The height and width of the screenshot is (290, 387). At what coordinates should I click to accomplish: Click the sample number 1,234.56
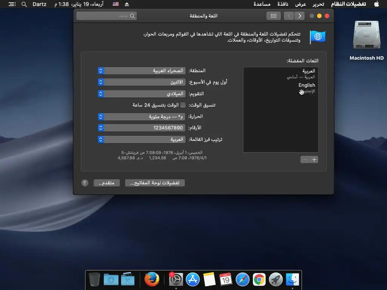coord(158,158)
